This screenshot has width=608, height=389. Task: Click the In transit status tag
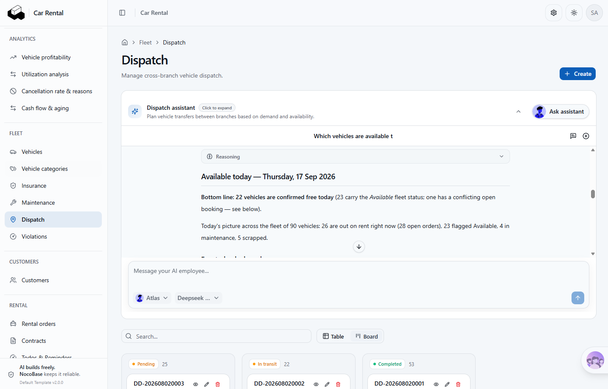coord(264,364)
